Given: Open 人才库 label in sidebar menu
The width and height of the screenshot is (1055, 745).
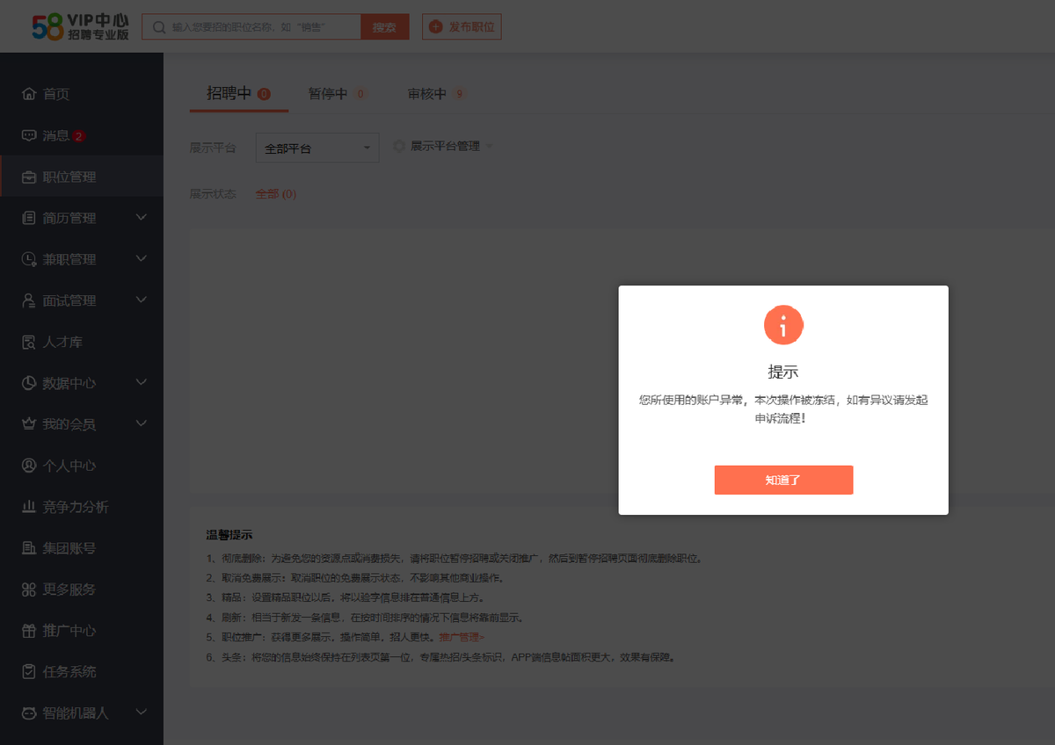Looking at the screenshot, I should pyautogui.click(x=62, y=343).
